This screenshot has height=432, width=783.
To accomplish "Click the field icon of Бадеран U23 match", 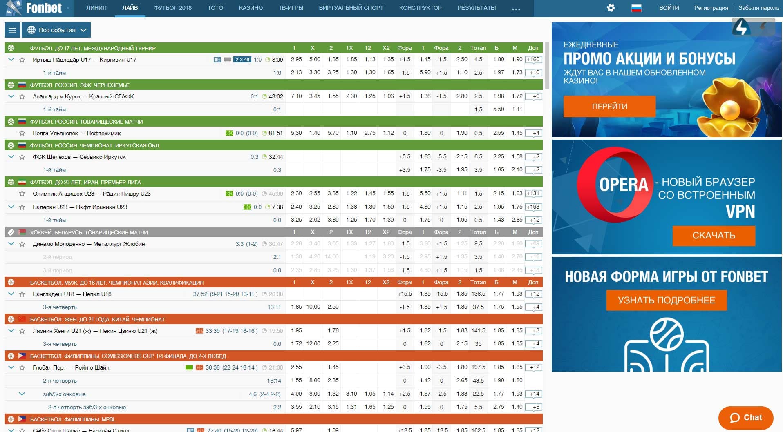I will (x=247, y=207).
